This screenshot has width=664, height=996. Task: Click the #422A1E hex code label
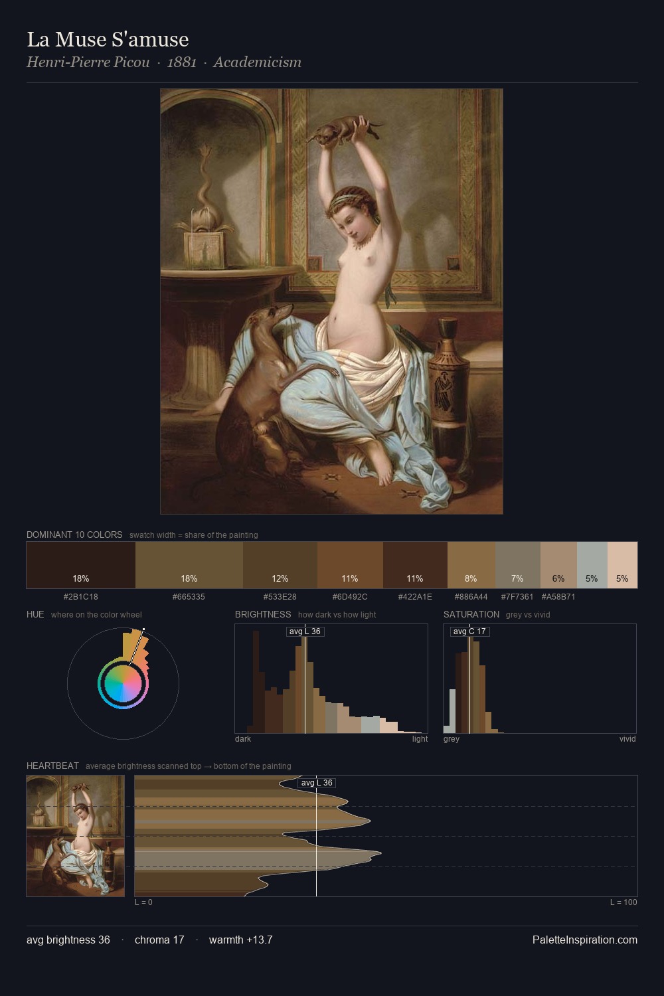[x=415, y=596]
